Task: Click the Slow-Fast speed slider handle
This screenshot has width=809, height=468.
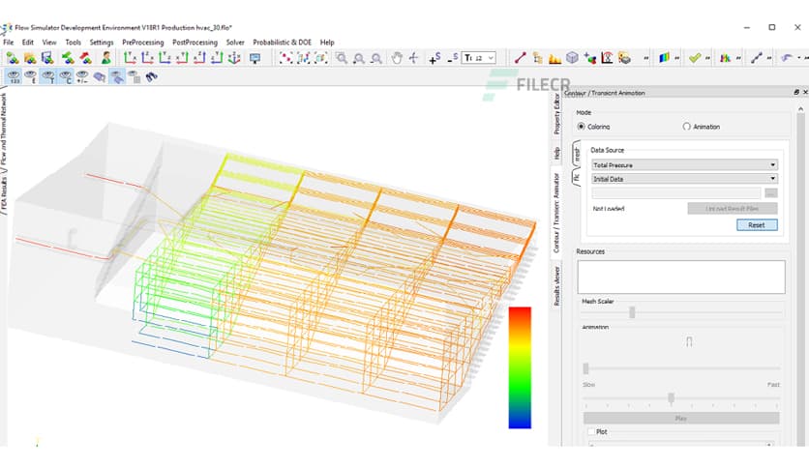Action: click(x=672, y=397)
